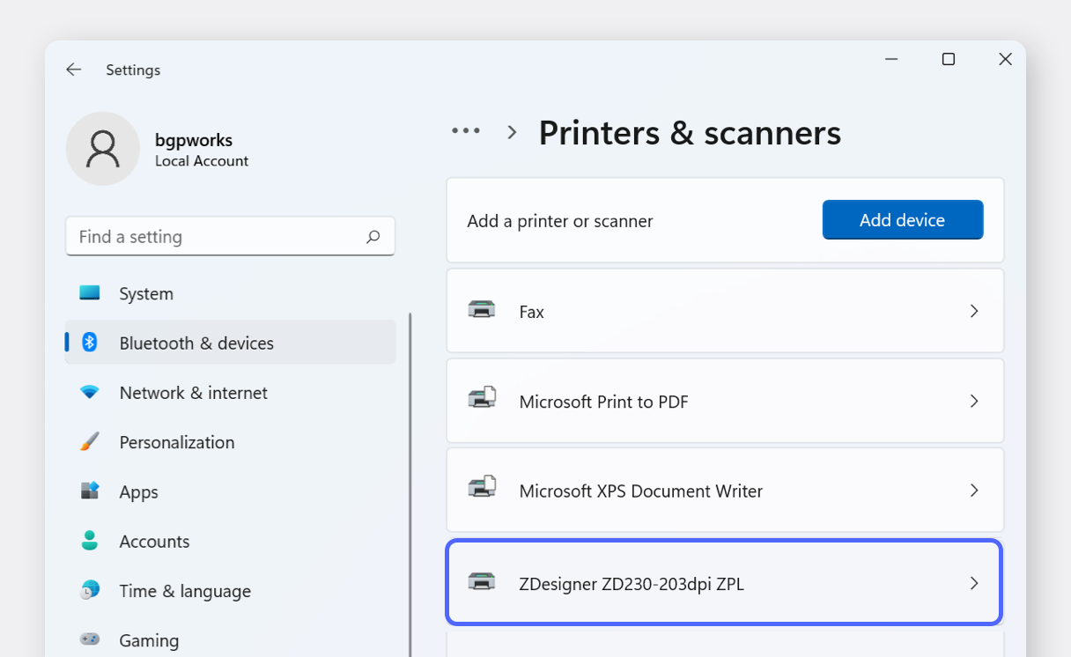This screenshot has width=1071, height=657.
Task: Click the Personalization paintbrush icon
Action: click(90, 442)
